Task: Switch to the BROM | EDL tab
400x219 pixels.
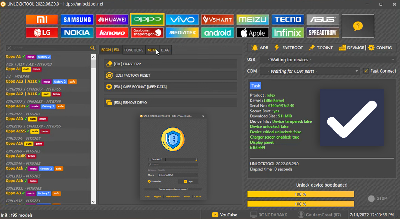Action: pos(111,50)
